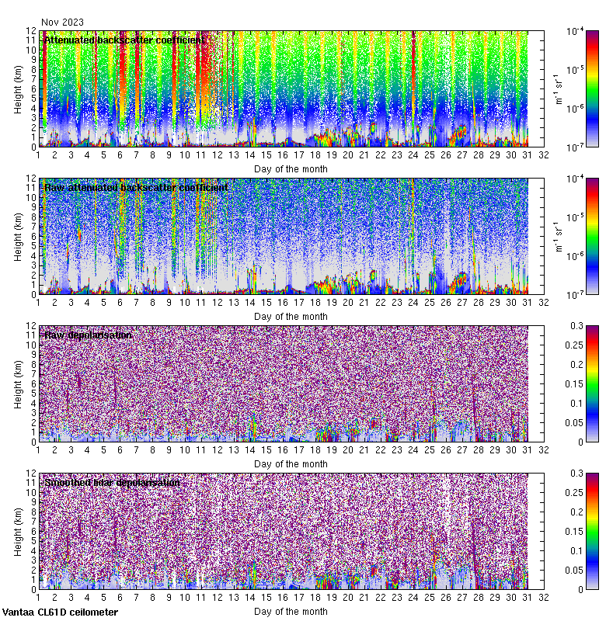The image size is (606, 621).
Task: Click day 28 tick label under smoothed depolarisation plot
Action: 479,598
